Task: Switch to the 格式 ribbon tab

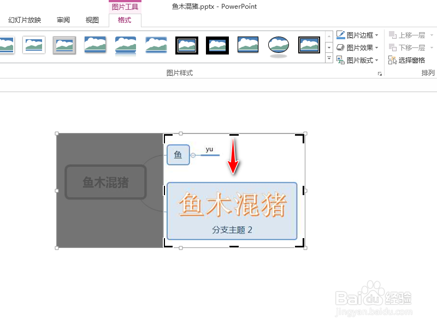Action: click(x=125, y=20)
